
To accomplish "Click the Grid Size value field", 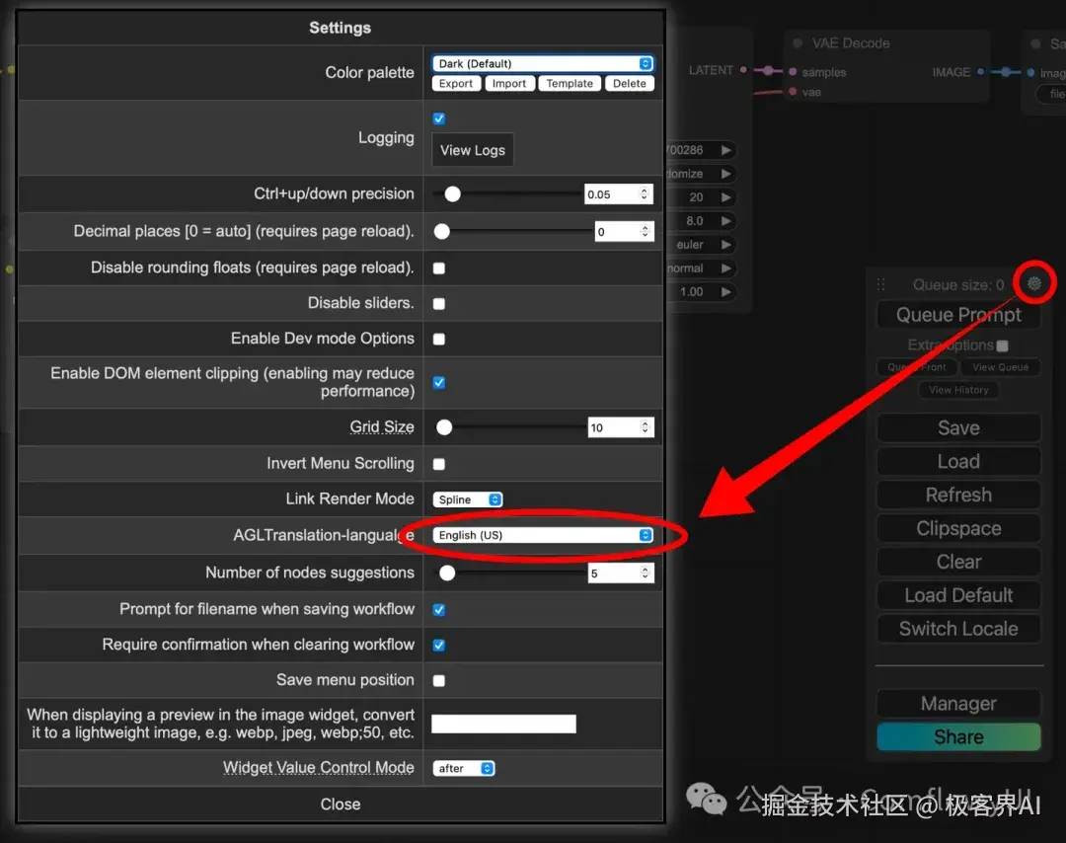I will pos(621,427).
